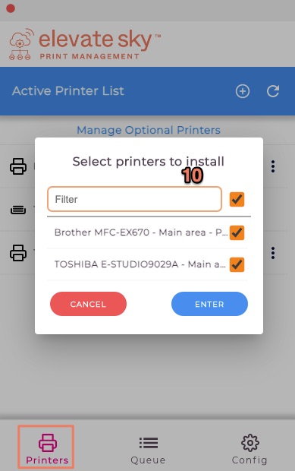
Task: Open the lower printer's three-dot menu
Action: pos(273,253)
